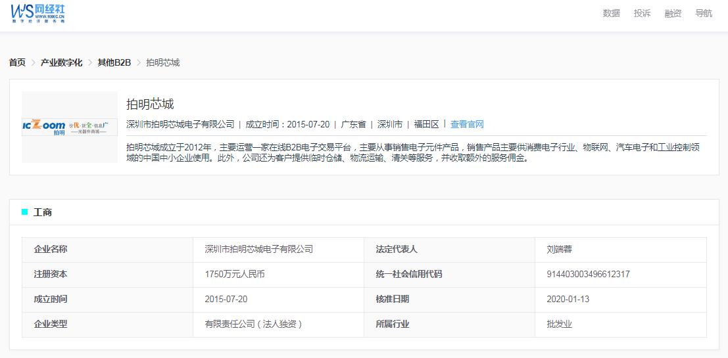Screen dimensions: 728x358
Task: Select 批发业 value cell
Action: (x=621, y=324)
